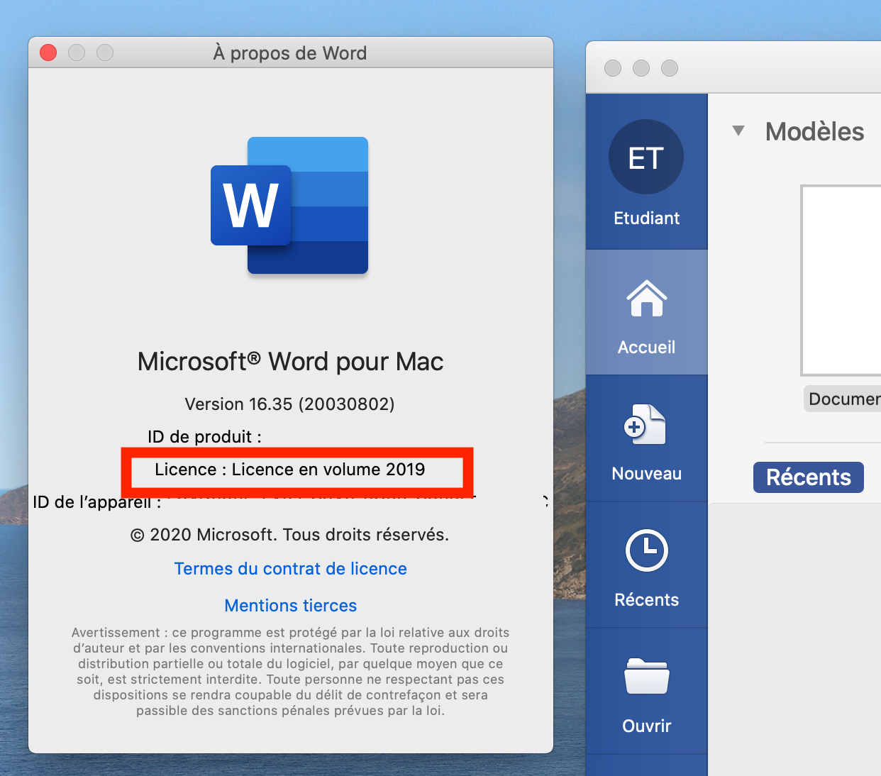Click the Word logo in the About dialog
The height and width of the screenshot is (776, 881).
point(289,206)
